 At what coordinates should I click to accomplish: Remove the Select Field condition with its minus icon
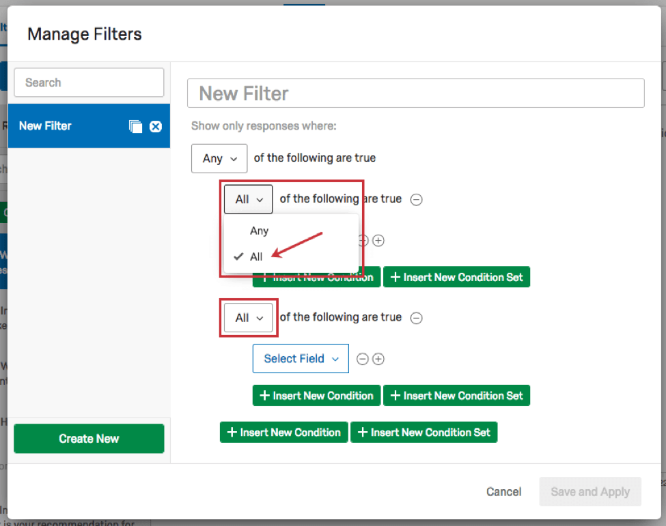pos(363,358)
